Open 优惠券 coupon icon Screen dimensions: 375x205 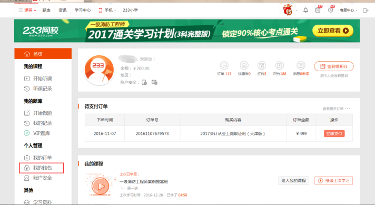click(244, 65)
